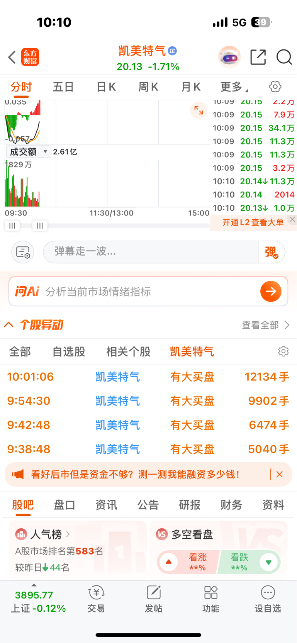Open 查看全部 link for 个股异动
Image resolution: width=297 pixels, height=643 pixels.
pos(265,325)
